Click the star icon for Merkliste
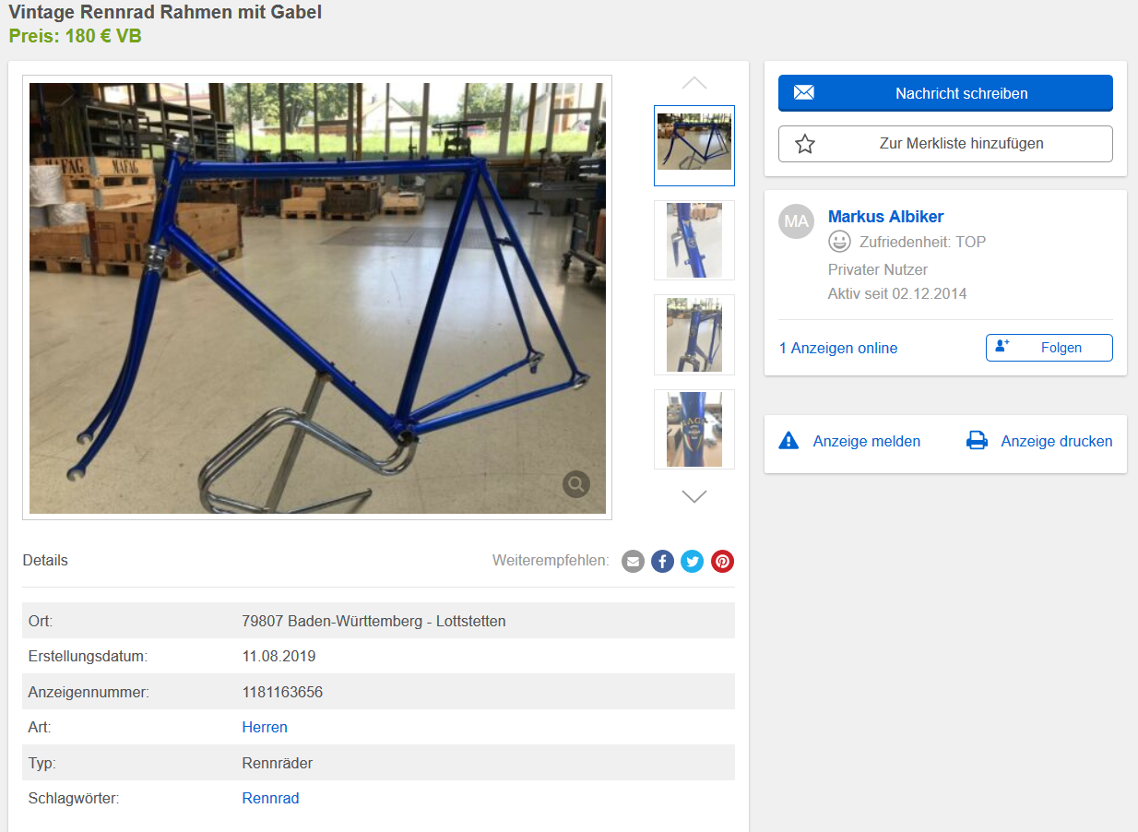Image resolution: width=1138 pixels, height=832 pixels. tap(805, 144)
